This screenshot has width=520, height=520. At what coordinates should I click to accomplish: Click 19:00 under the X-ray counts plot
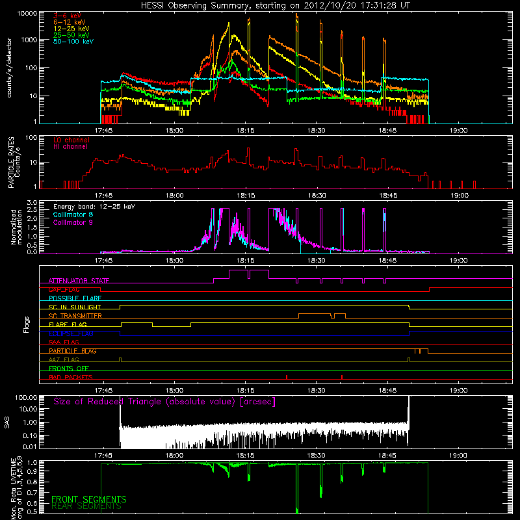pyautogui.click(x=458, y=131)
